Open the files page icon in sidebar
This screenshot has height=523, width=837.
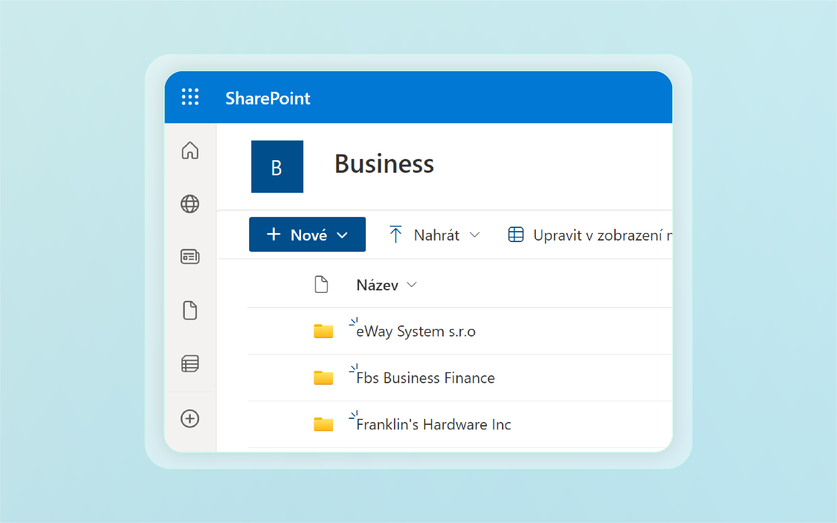[190, 310]
